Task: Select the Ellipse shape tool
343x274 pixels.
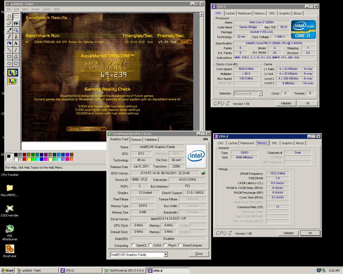Action: pos(9,63)
